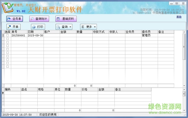Check the sixth row selection checkbox
188x118 pixels.
8,53
